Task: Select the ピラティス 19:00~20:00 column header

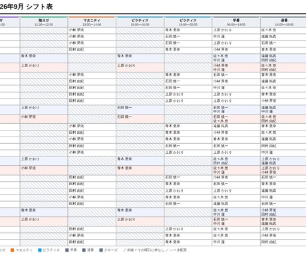Action: point(188,22)
